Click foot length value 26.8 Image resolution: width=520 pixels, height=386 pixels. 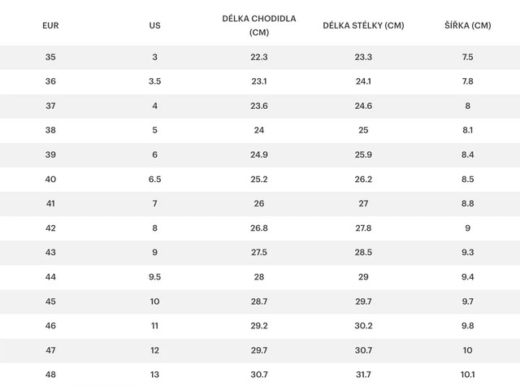[x=259, y=228]
